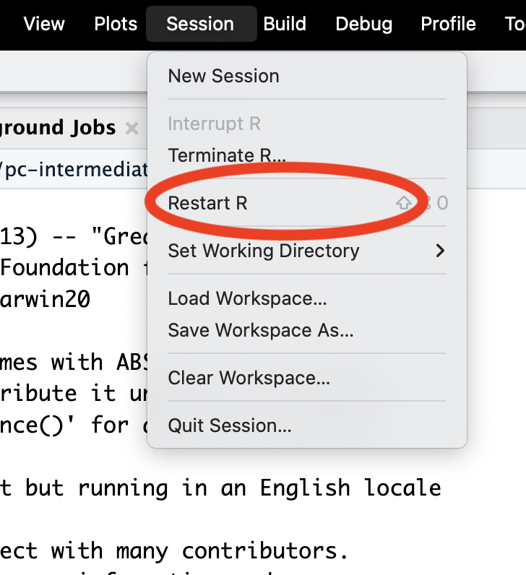Image resolution: width=526 pixels, height=575 pixels.
Task: Select Terminate R... menu entry
Action: click(x=227, y=155)
